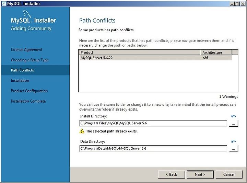The image size is (247, 183).
Task: Click the Architecture column header
Action: 216,52
